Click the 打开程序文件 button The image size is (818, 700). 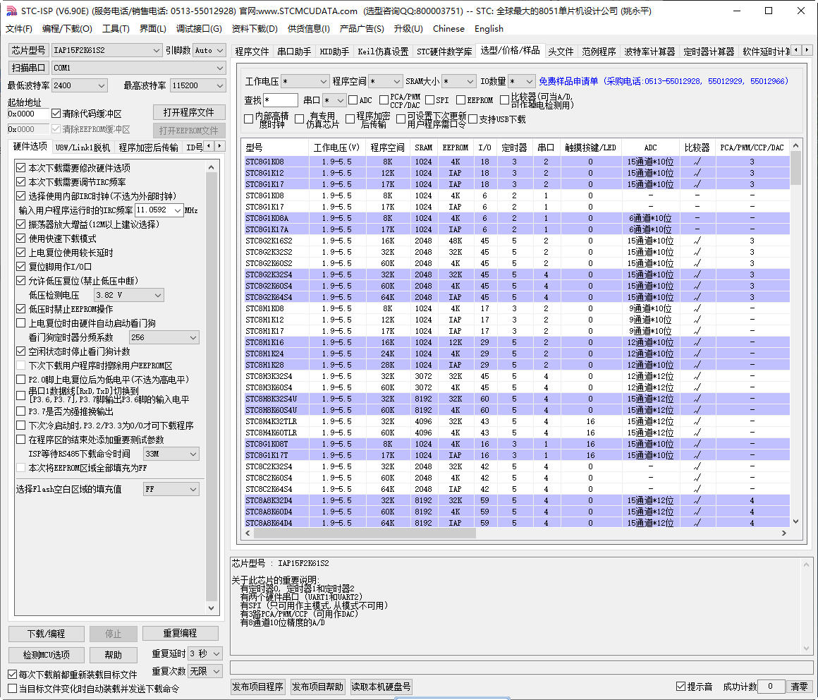(x=189, y=113)
